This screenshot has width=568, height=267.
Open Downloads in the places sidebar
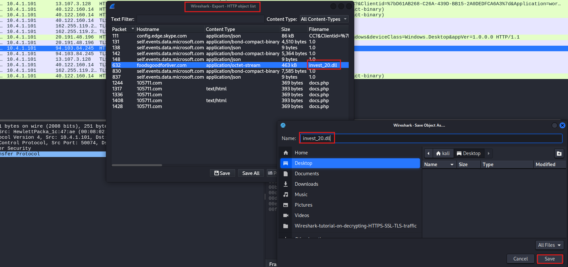[350, 184]
